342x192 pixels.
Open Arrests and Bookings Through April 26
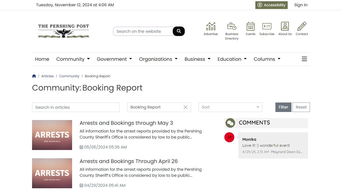click(x=129, y=161)
